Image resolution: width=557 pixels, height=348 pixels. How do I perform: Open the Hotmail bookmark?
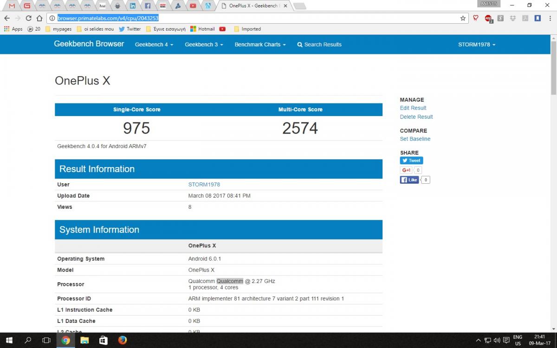click(x=202, y=29)
